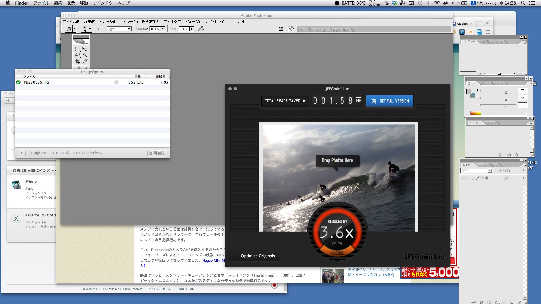
Task: Expand the Total Space Saved arrow in JPEGmini
Action: [304, 101]
